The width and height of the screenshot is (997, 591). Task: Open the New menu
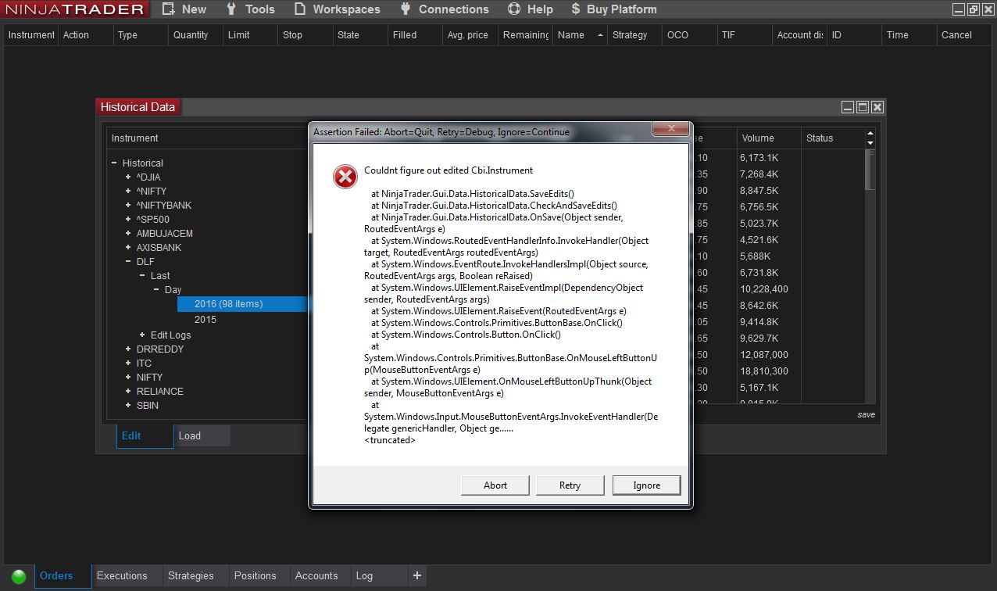184,9
